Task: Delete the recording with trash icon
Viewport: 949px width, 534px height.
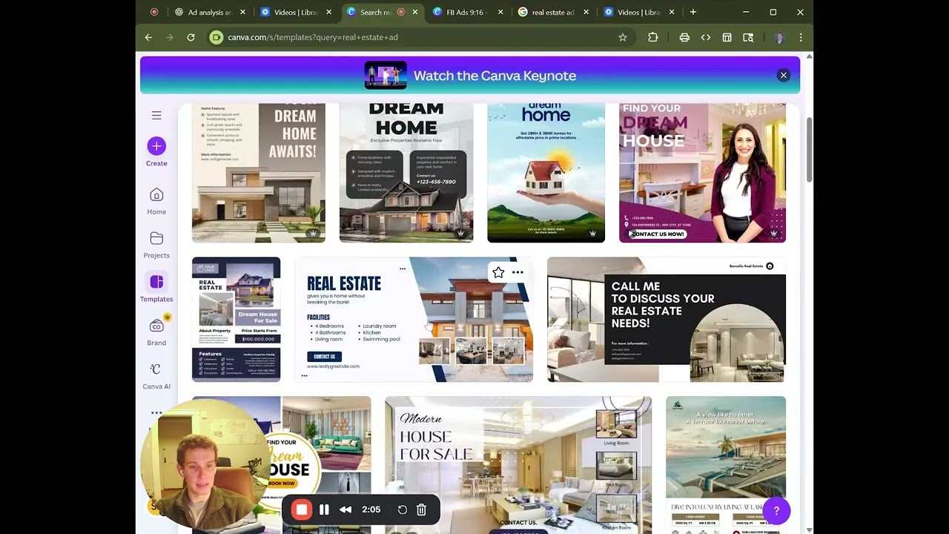Action: [x=421, y=510]
